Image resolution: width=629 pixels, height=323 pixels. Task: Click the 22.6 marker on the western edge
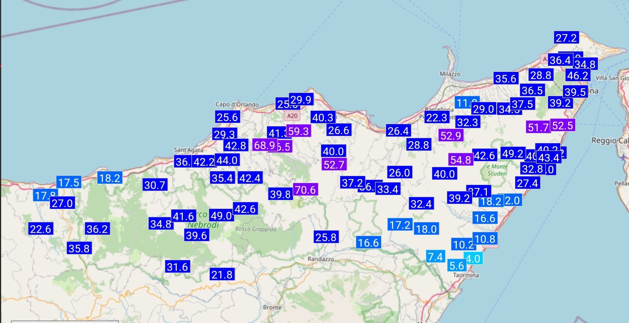click(40, 229)
